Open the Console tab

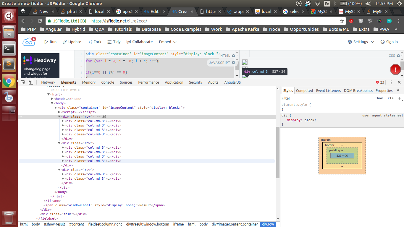pos(108,82)
